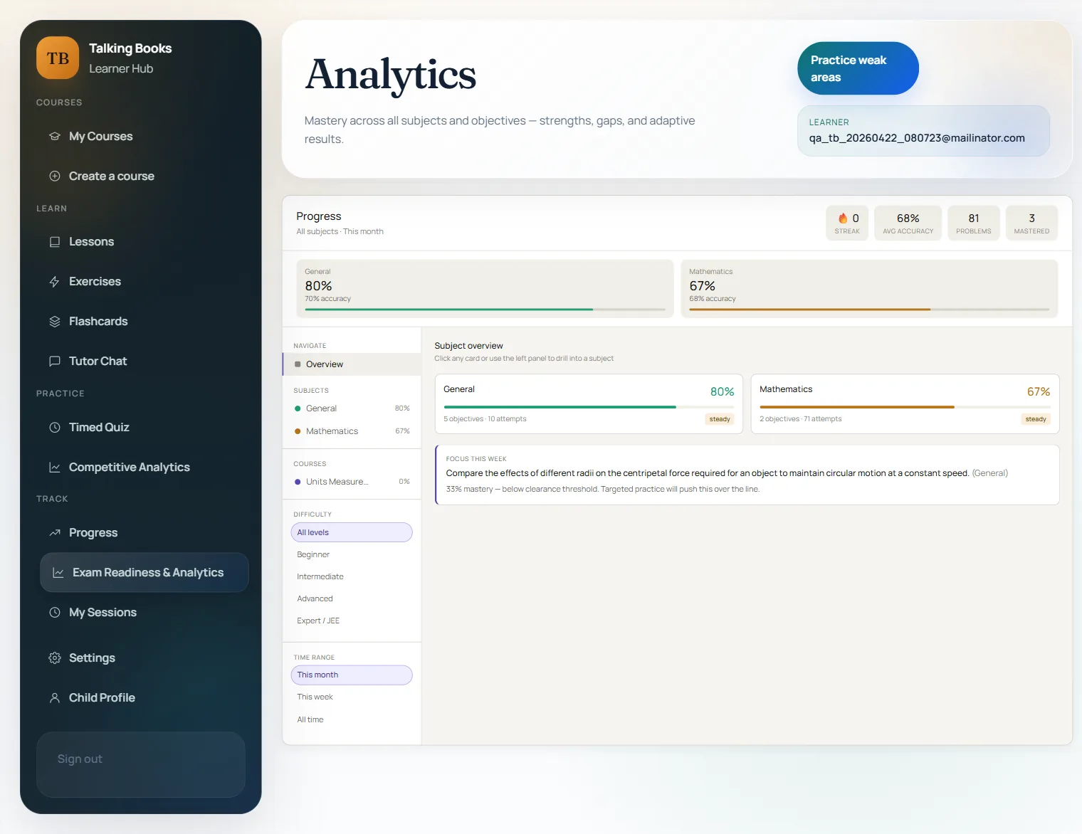Click the 68% avg accuracy stat
The width and height of the screenshot is (1082, 834).
tap(908, 223)
